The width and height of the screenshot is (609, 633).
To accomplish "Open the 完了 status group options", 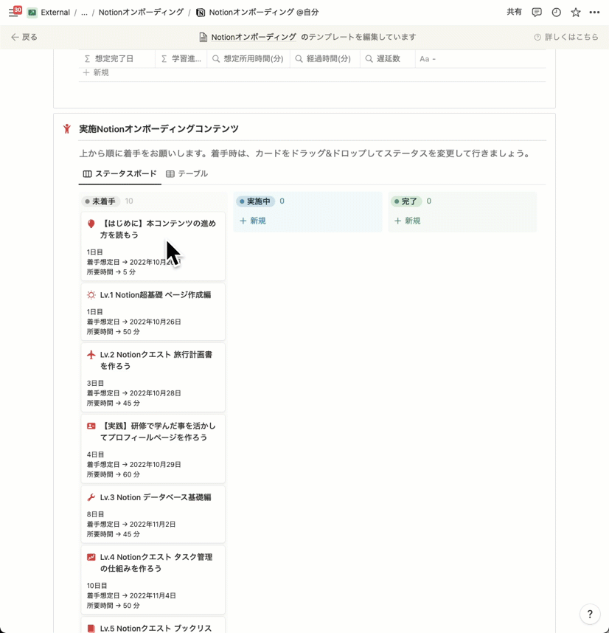I will click(406, 201).
